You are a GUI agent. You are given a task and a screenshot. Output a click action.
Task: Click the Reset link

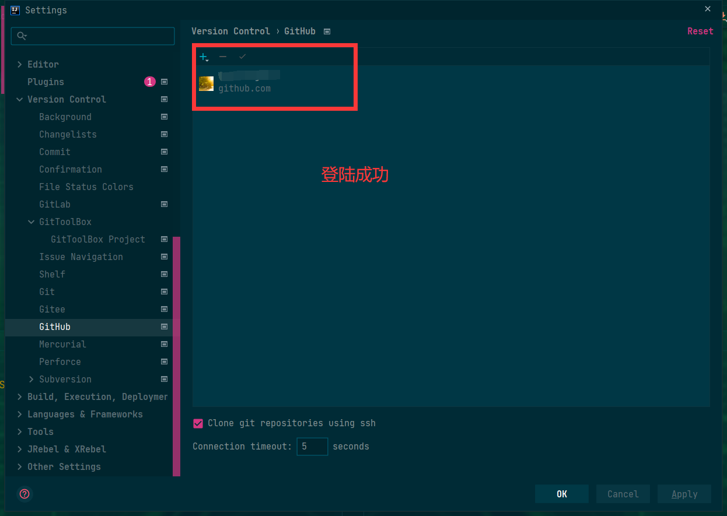click(x=700, y=31)
